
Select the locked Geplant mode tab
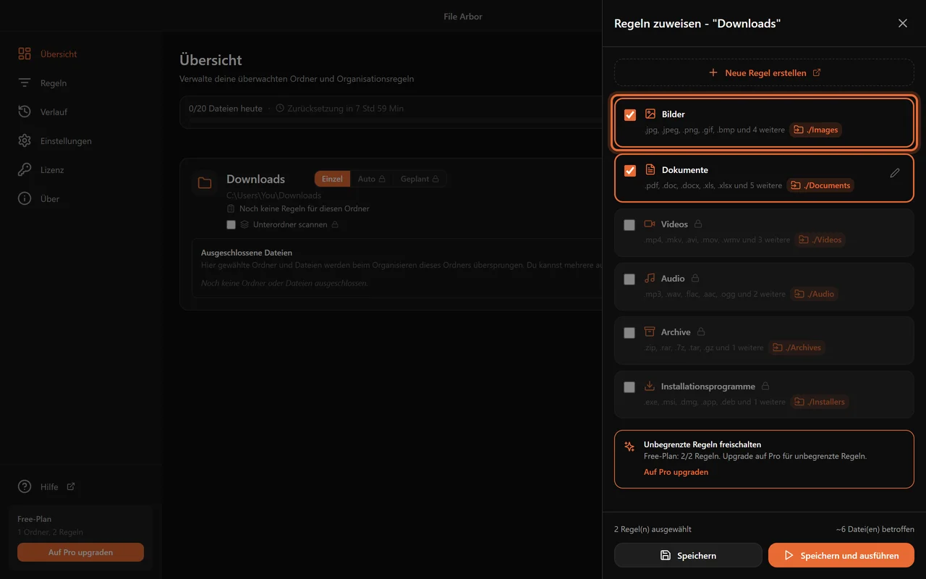(420, 179)
